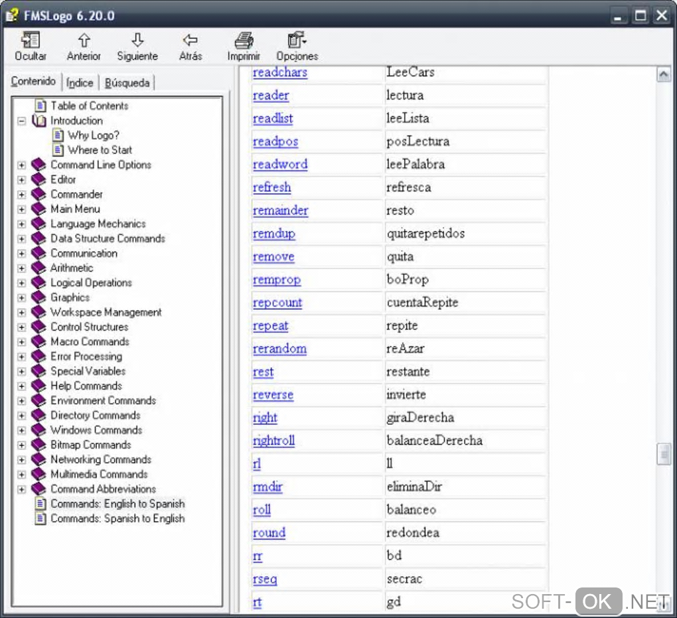
Task: Click the Spanish translation 'quitarepetidos'
Action: pyautogui.click(x=425, y=234)
